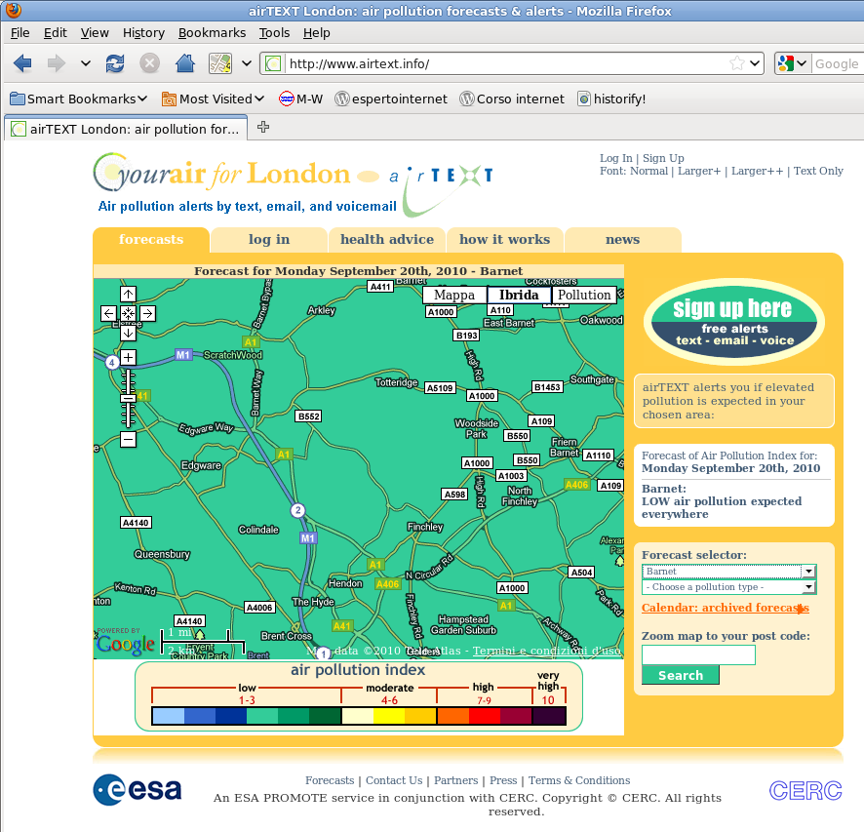Go back with the browser Back arrow
Screen dimensions: 864x832
(x=22, y=63)
